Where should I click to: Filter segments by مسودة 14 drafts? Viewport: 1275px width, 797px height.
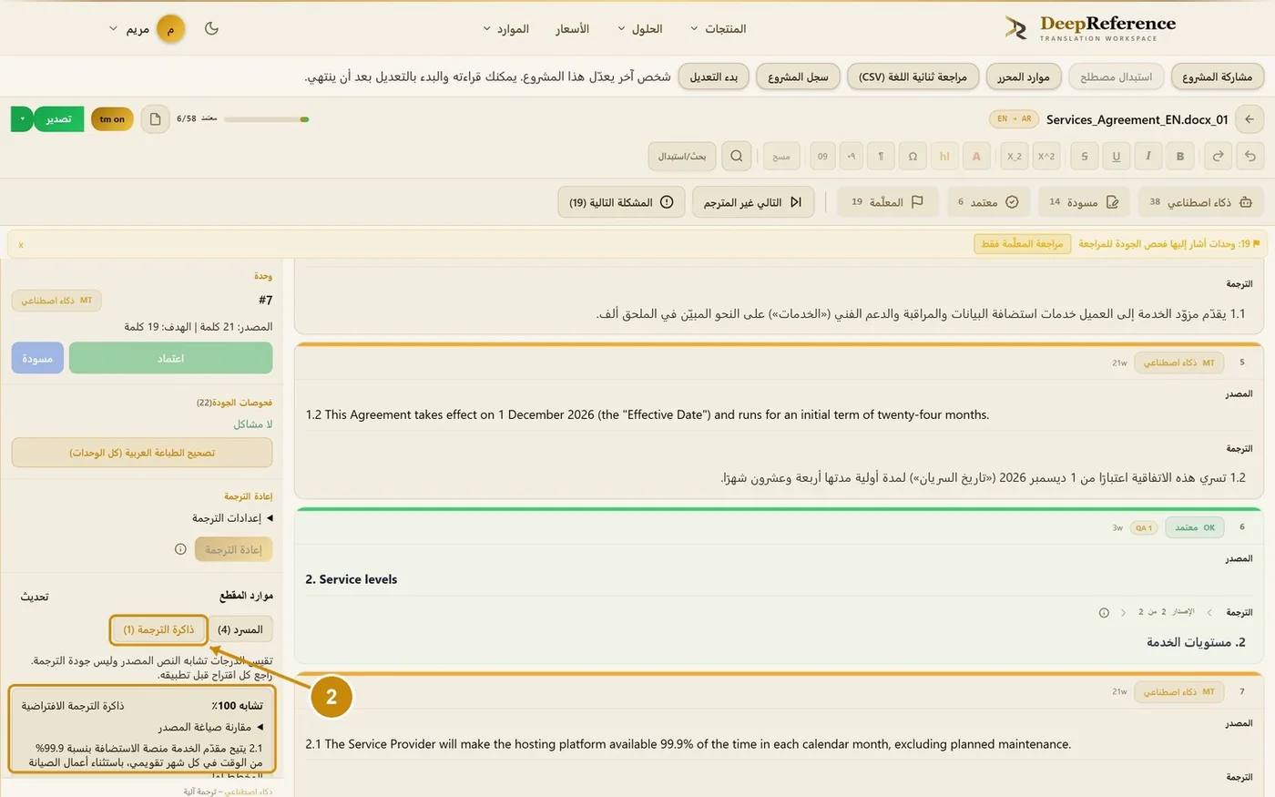point(1084,202)
